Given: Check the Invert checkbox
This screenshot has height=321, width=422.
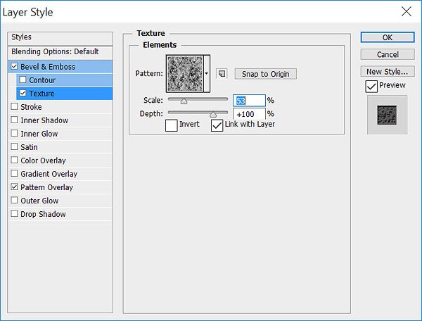Looking at the screenshot, I should (x=172, y=125).
